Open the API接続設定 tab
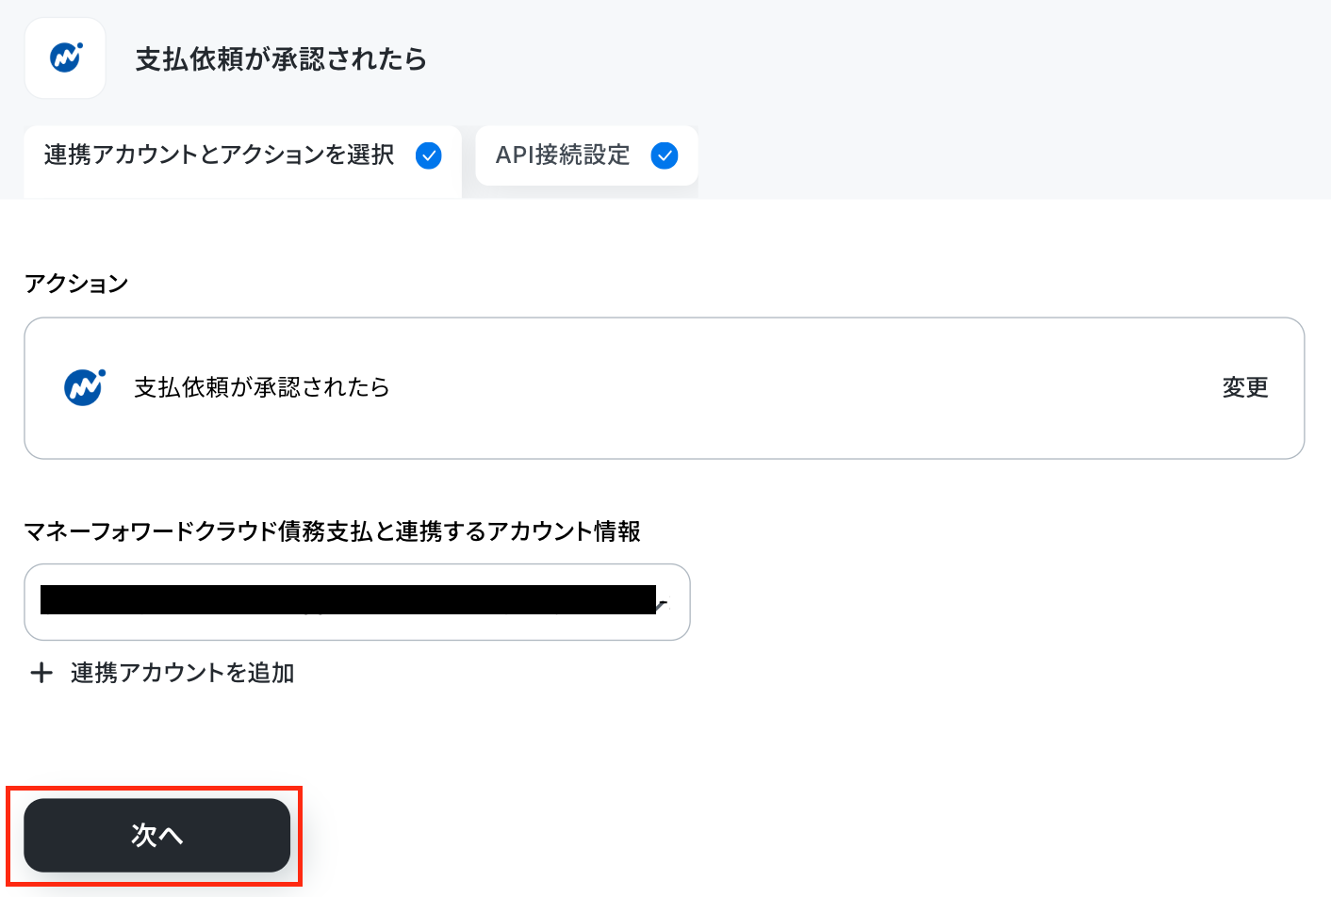This screenshot has height=897, width=1331. coord(586,155)
